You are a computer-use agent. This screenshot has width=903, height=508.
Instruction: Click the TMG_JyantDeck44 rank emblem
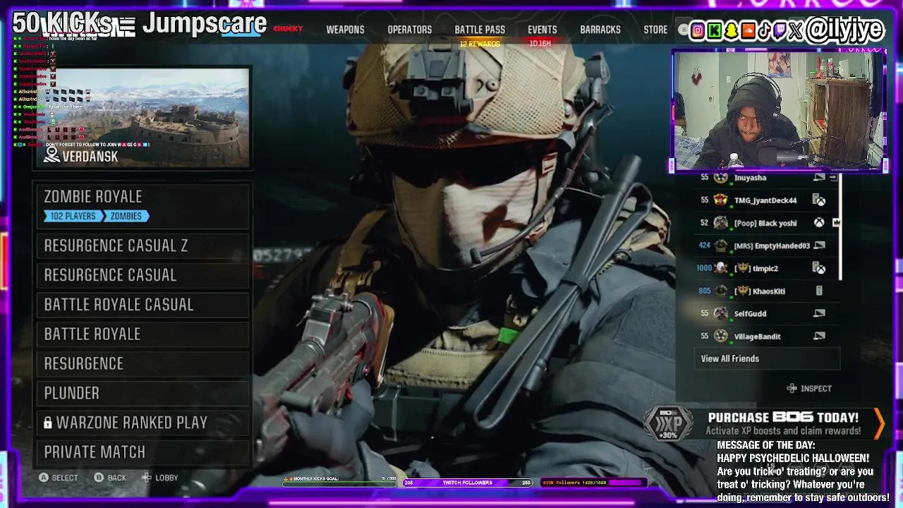pos(720,200)
